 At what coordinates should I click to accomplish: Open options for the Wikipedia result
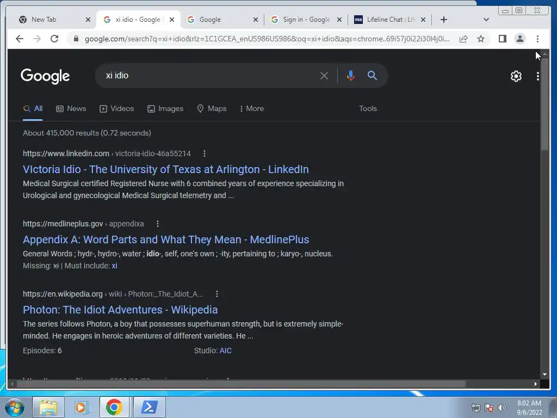click(217, 294)
